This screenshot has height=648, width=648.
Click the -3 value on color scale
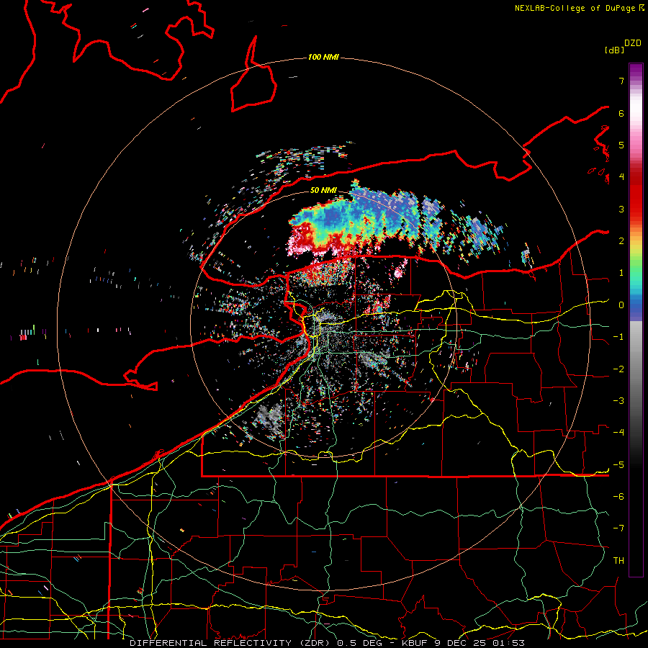[618, 401]
